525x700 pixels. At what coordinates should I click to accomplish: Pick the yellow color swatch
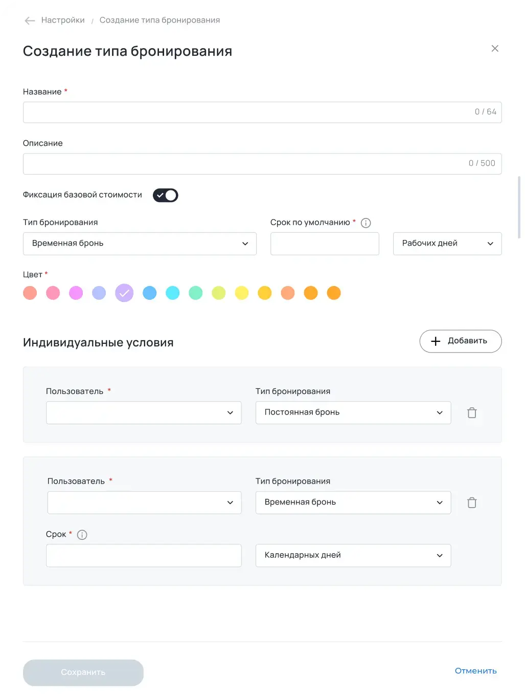pyautogui.click(x=242, y=293)
